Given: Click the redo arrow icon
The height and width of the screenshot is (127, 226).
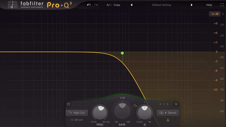Looking at the screenshot, I should click(x=96, y=5).
